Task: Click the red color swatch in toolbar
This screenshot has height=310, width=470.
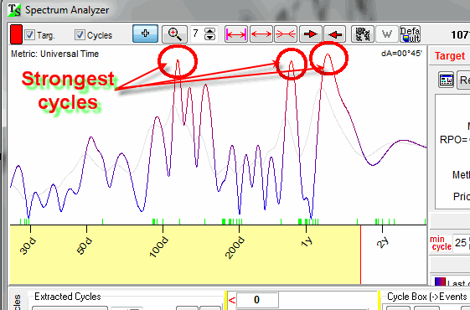Action: [x=16, y=34]
